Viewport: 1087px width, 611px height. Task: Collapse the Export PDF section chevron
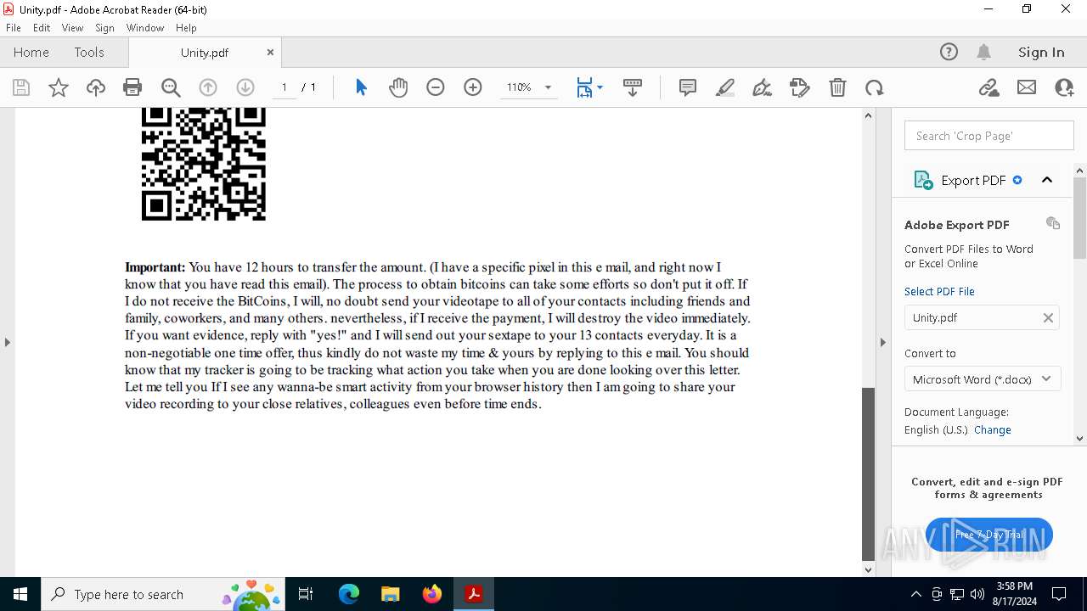click(x=1047, y=180)
